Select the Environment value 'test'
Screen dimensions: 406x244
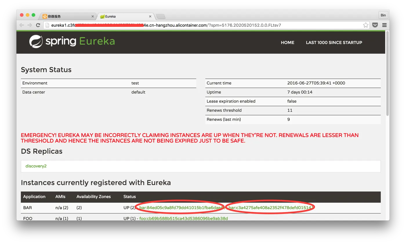135,83
